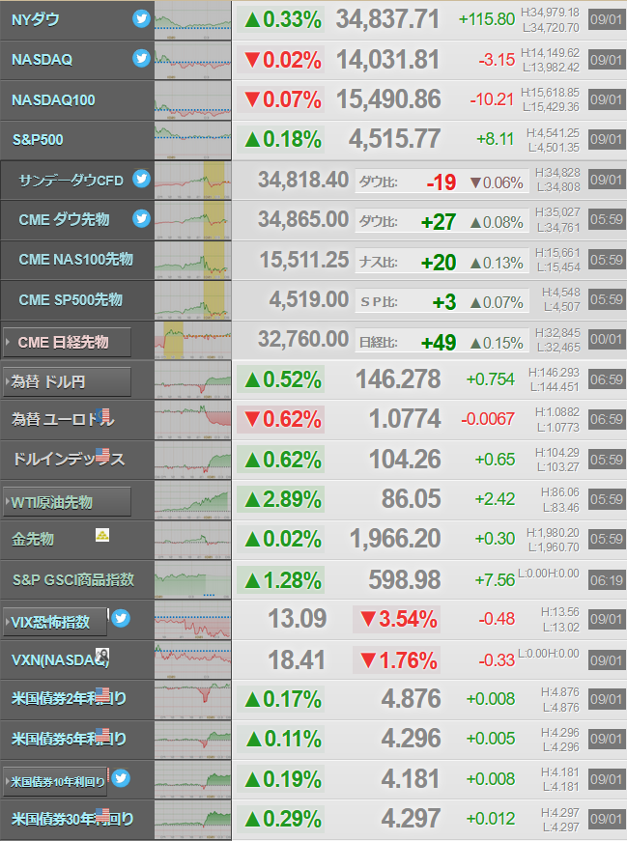The width and height of the screenshot is (627, 841).
Task: Click the CME 日経先物 price 32,760.00
Action: [x=303, y=339]
